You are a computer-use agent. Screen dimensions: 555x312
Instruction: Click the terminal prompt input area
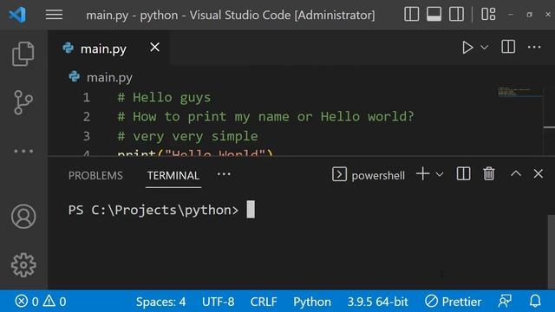tap(251, 210)
